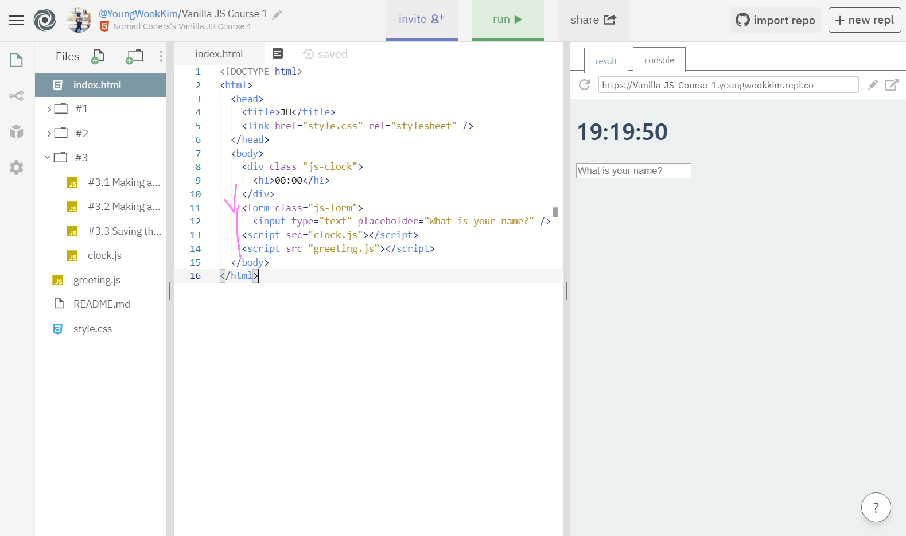Open the hamburger main menu
Image resolution: width=906 pixels, height=536 pixels.
pos(16,20)
